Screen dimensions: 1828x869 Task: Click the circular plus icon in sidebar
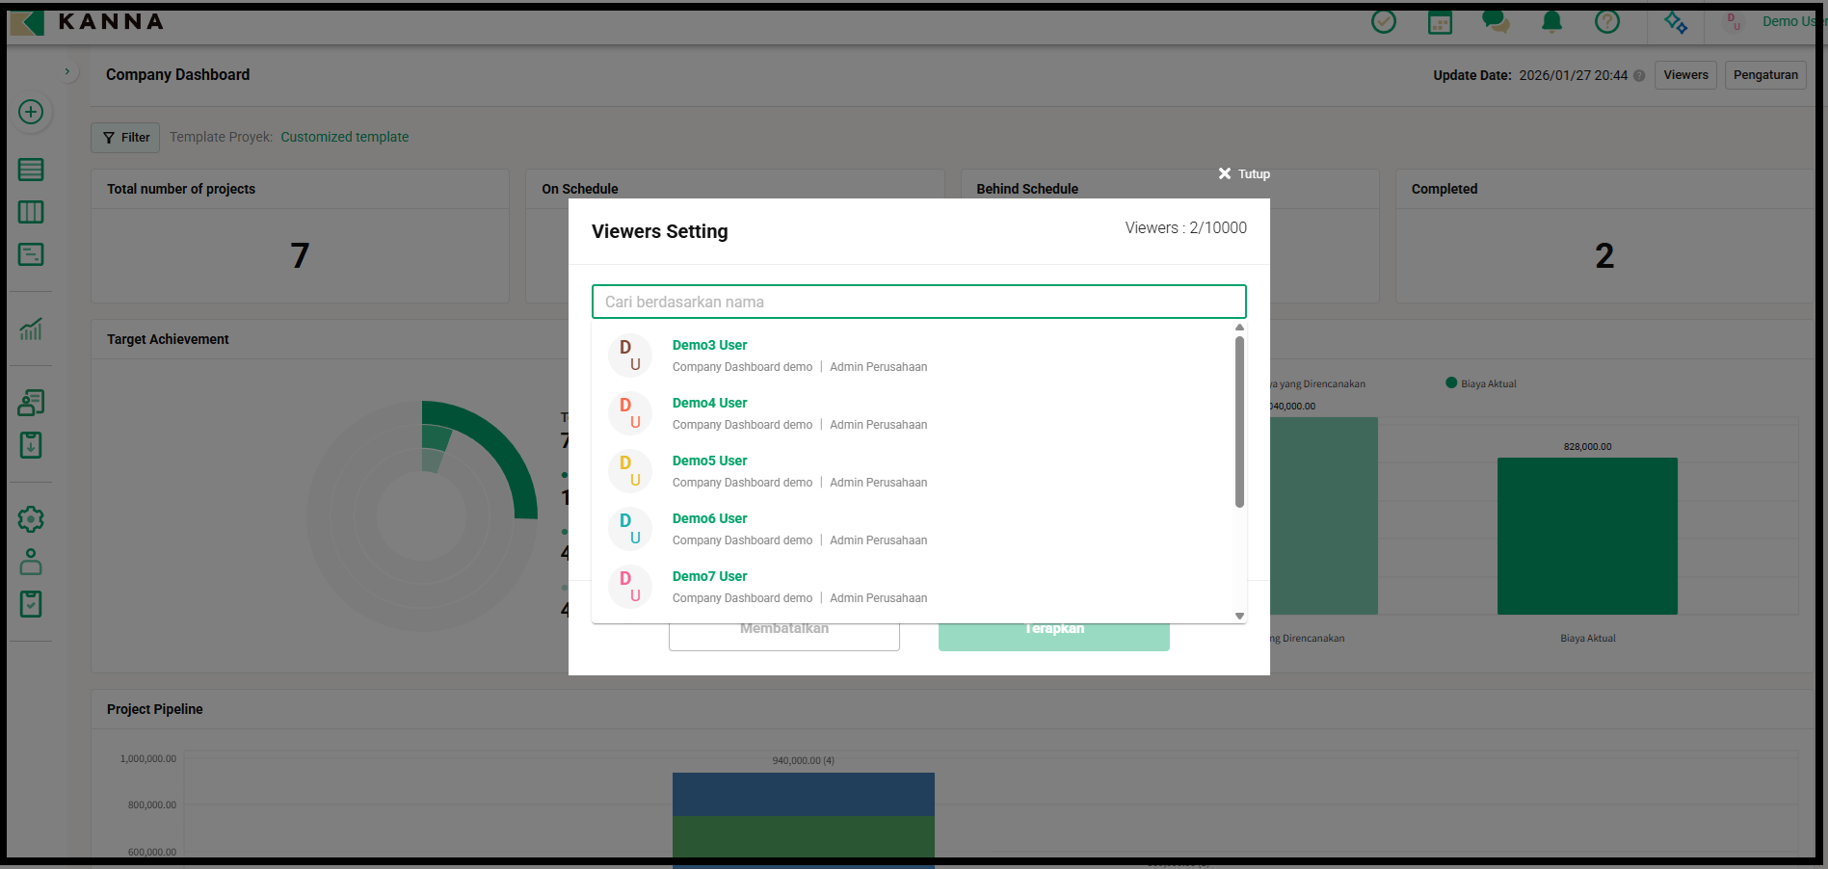pos(31,112)
